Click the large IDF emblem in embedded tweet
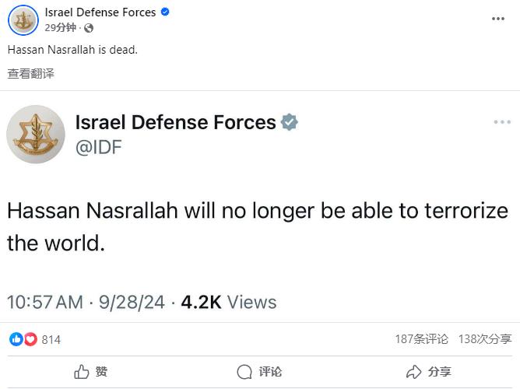The image size is (520, 389). coord(36,134)
